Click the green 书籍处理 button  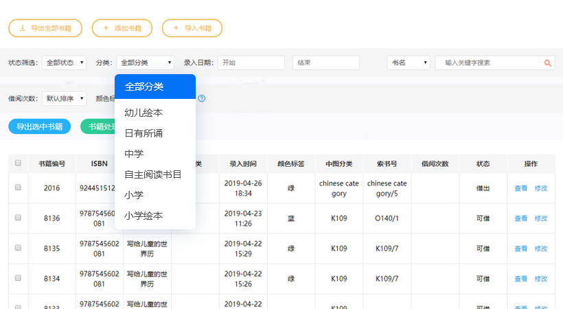[97, 126]
